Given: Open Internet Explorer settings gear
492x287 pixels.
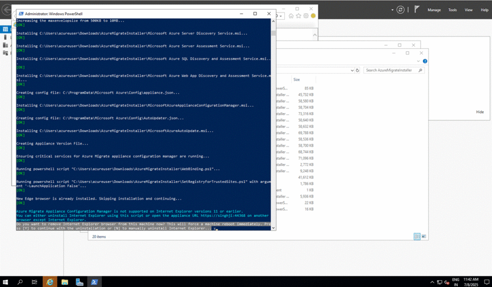Looking at the screenshot, I should point(306,16).
